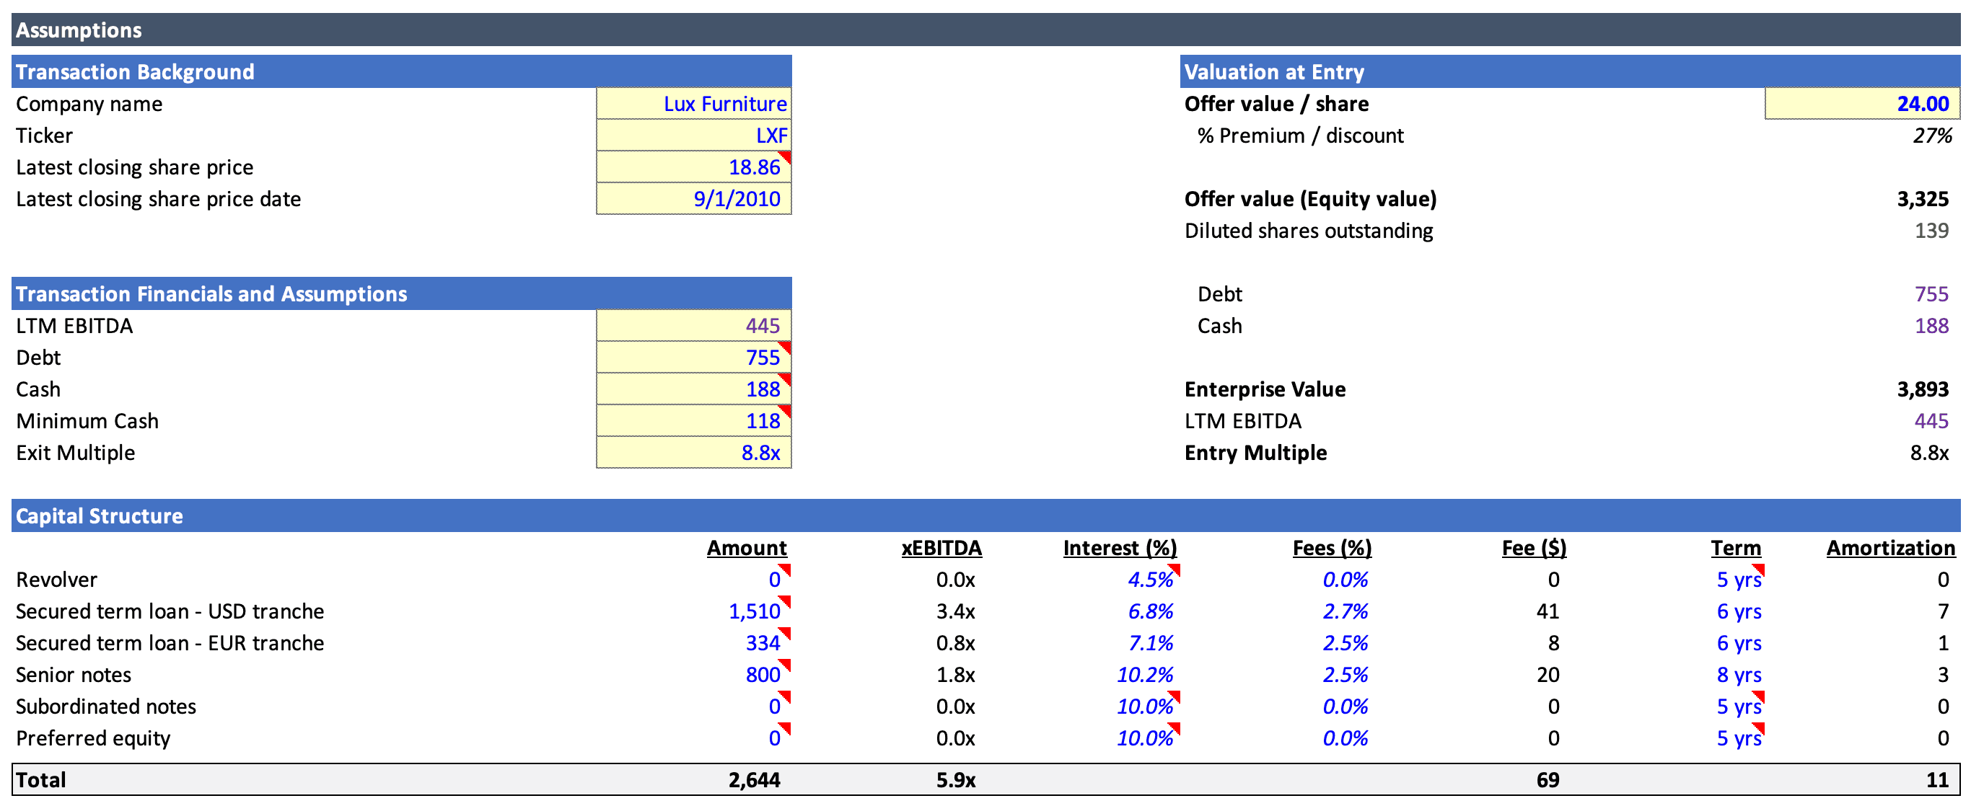The height and width of the screenshot is (806, 1971).
Task: Click the USD tranche amount 1,510
Action: click(x=753, y=612)
